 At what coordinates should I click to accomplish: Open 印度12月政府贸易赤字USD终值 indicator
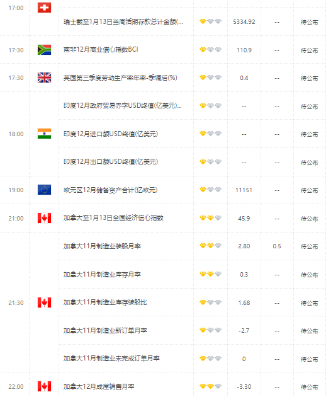pos(123,106)
